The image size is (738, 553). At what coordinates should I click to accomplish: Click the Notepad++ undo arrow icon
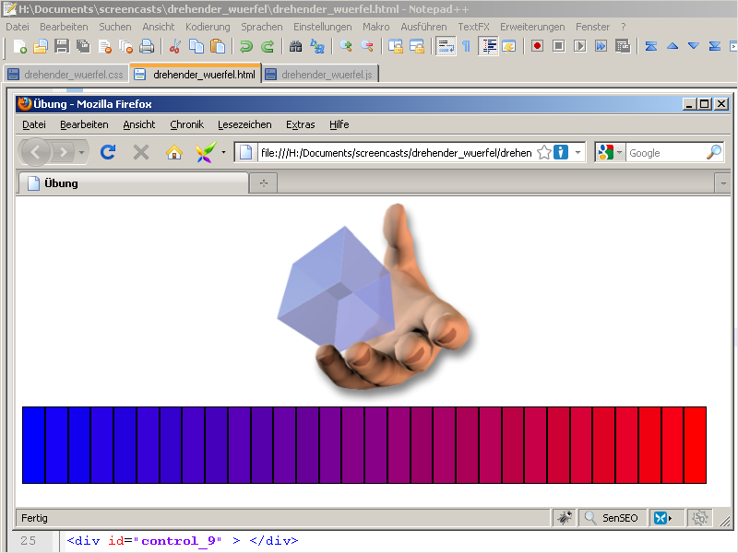pos(245,46)
